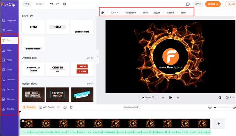The width and height of the screenshot is (236, 136).
Task: Duplicate the scene with copy icon
Action: click(65, 107)
